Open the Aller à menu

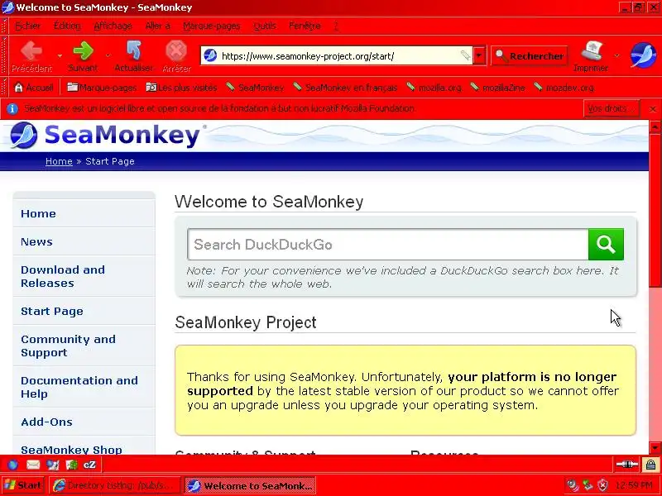[157, 26]
